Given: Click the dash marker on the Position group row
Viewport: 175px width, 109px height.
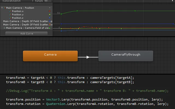Looking at the screenshot, I should point(50,8).
